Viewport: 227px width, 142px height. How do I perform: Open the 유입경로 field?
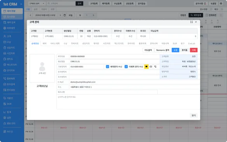pos(178,67)
